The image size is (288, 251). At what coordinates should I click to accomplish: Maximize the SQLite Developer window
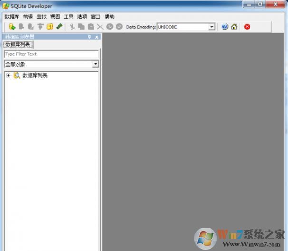click(260, 4)
